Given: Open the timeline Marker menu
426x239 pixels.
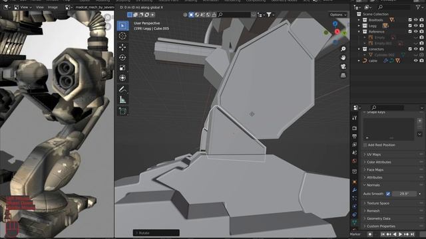Looking at the screenshot, I should click(355, 234).
